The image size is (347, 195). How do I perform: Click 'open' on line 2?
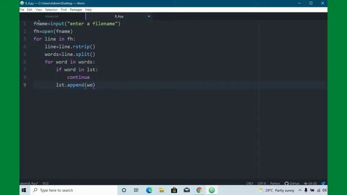click(47, 31)
